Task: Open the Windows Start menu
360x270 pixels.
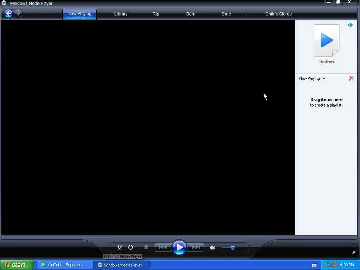Action: (x=17, y=265)
